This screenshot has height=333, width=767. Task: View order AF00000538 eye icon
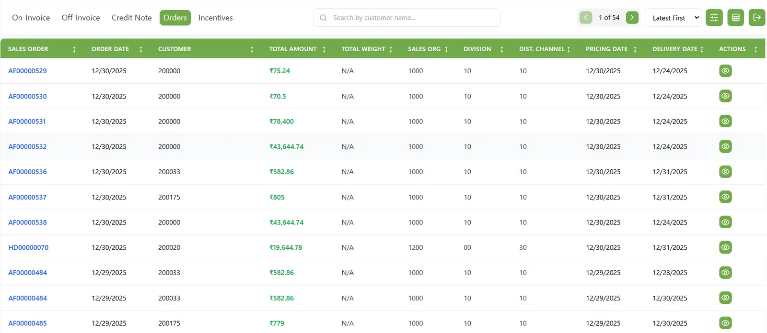pyautogui.click(x=725, y=222)
